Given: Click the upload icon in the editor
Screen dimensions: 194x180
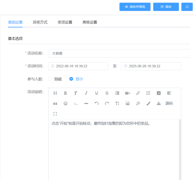Looking at the screenshot, I should coord(159,104).
